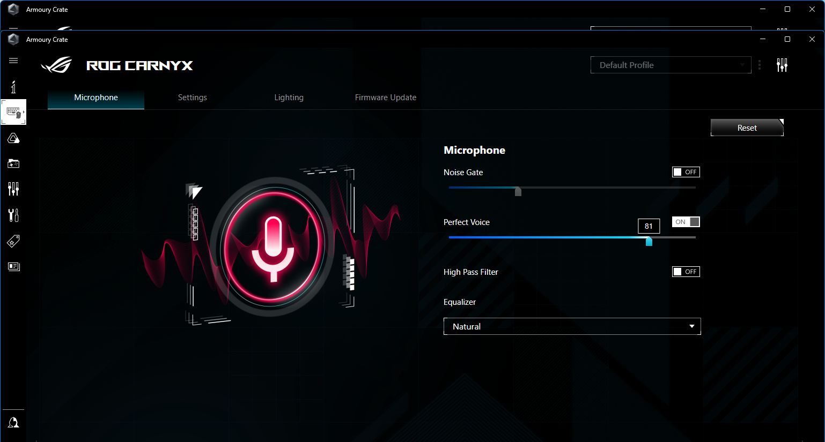The height and width of the screenshot is (442, 825).
Task: Minimize the background Armoury Crate window
Action: tap(763, 9)
